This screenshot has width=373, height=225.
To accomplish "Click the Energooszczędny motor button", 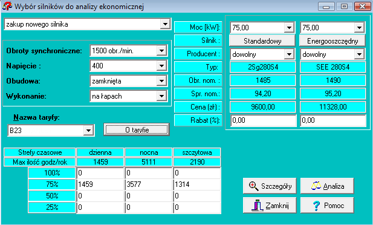I will coord(332,41).
